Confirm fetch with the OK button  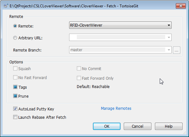(107, 126)
